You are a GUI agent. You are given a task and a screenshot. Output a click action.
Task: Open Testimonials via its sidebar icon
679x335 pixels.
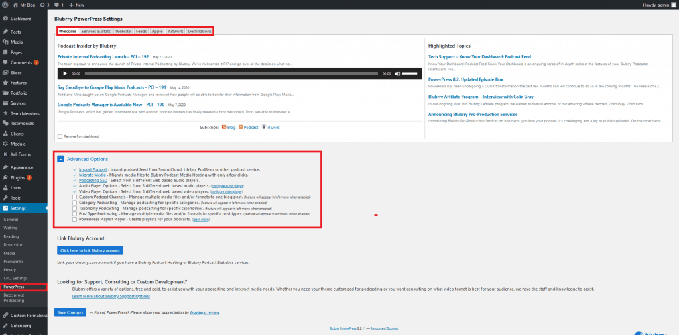click(5, 123)
